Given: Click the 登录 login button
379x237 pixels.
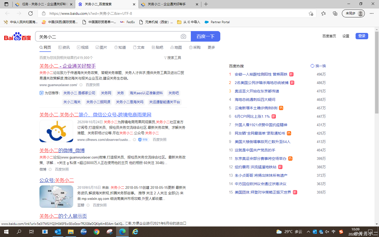Looking at the screenshot, I should (362, 36).
